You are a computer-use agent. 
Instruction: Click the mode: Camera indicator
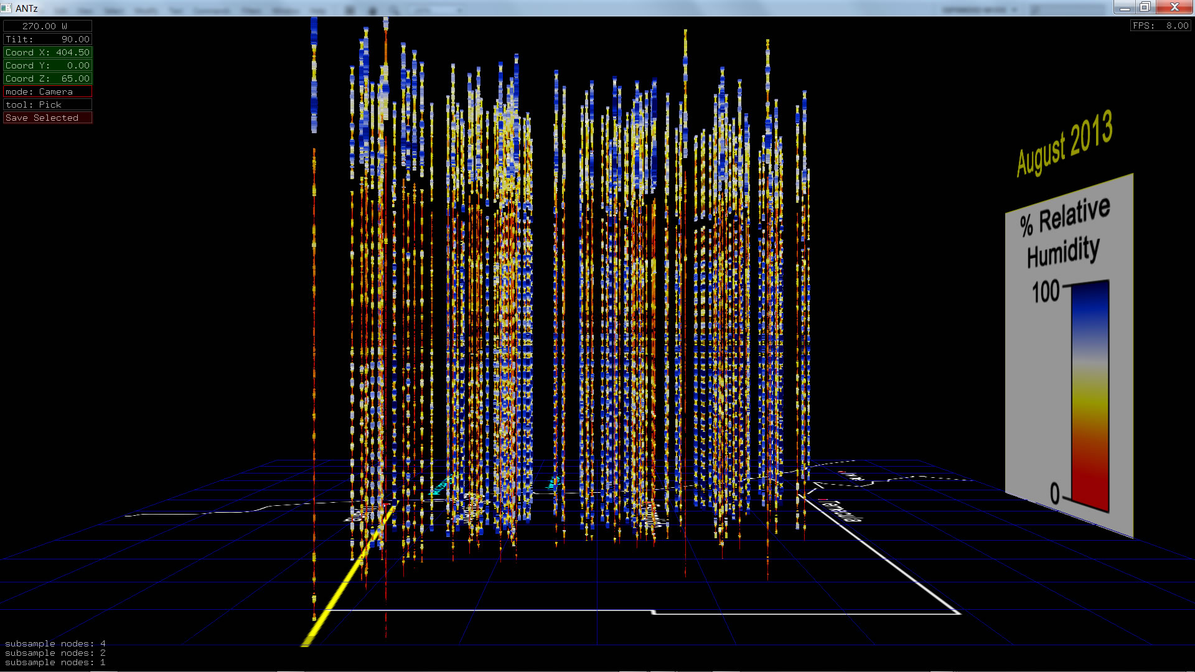[47, 91]
